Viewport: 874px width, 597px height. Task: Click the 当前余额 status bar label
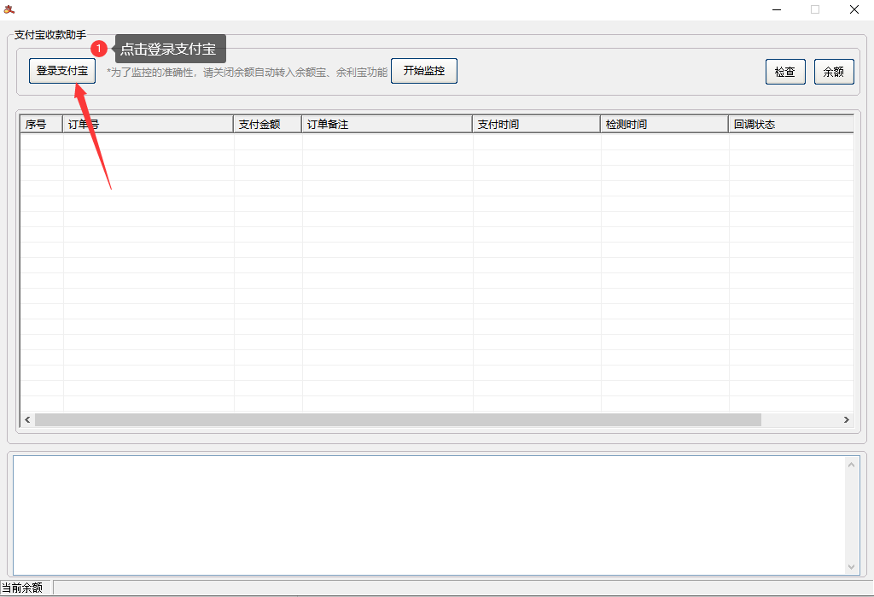click(22, 588)
